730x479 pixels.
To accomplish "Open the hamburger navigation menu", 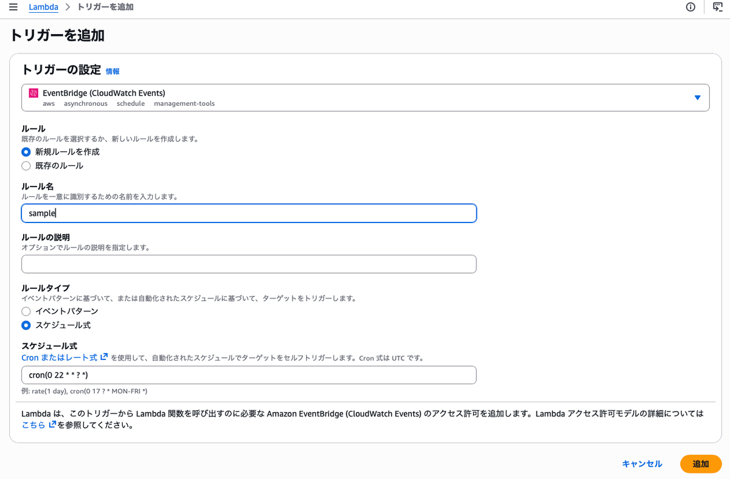I will click(x=13, y=7).
